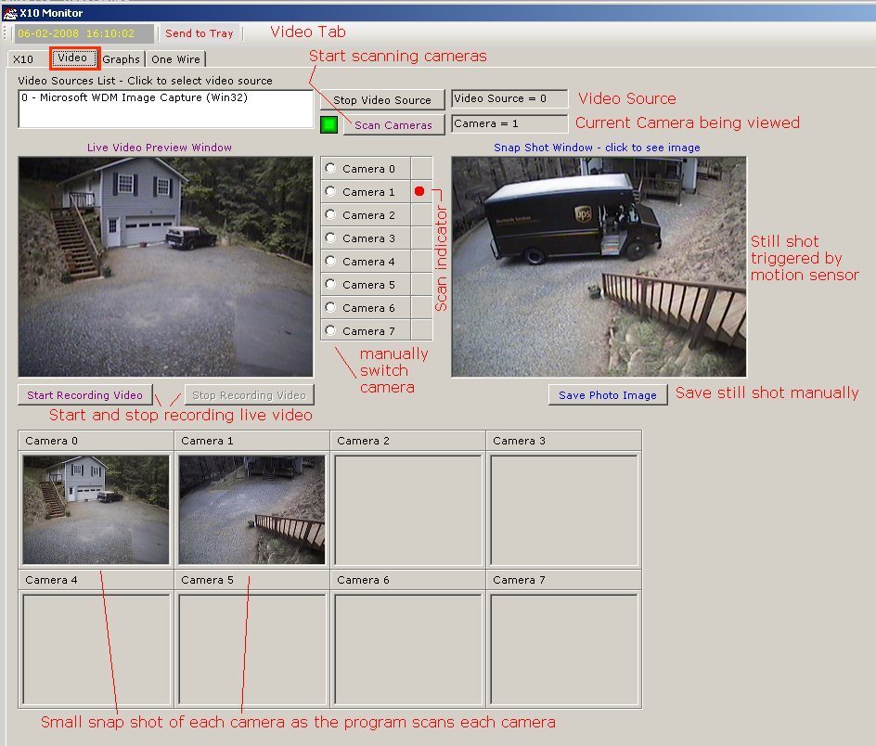Click the Live Video Preview Window label
The height and width of the screenshot is (746, 876).
coord(160,148)
